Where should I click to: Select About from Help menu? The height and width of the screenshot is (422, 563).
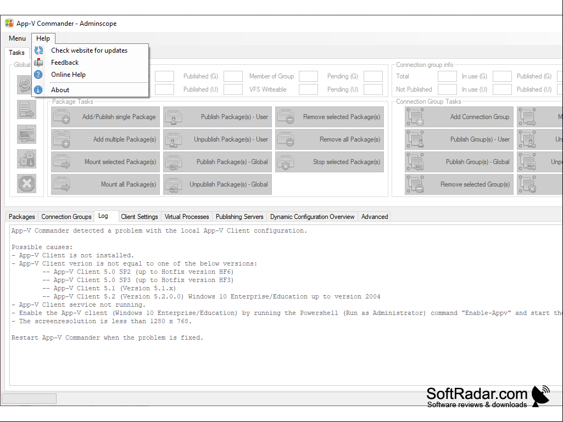[x=90, y=89]
